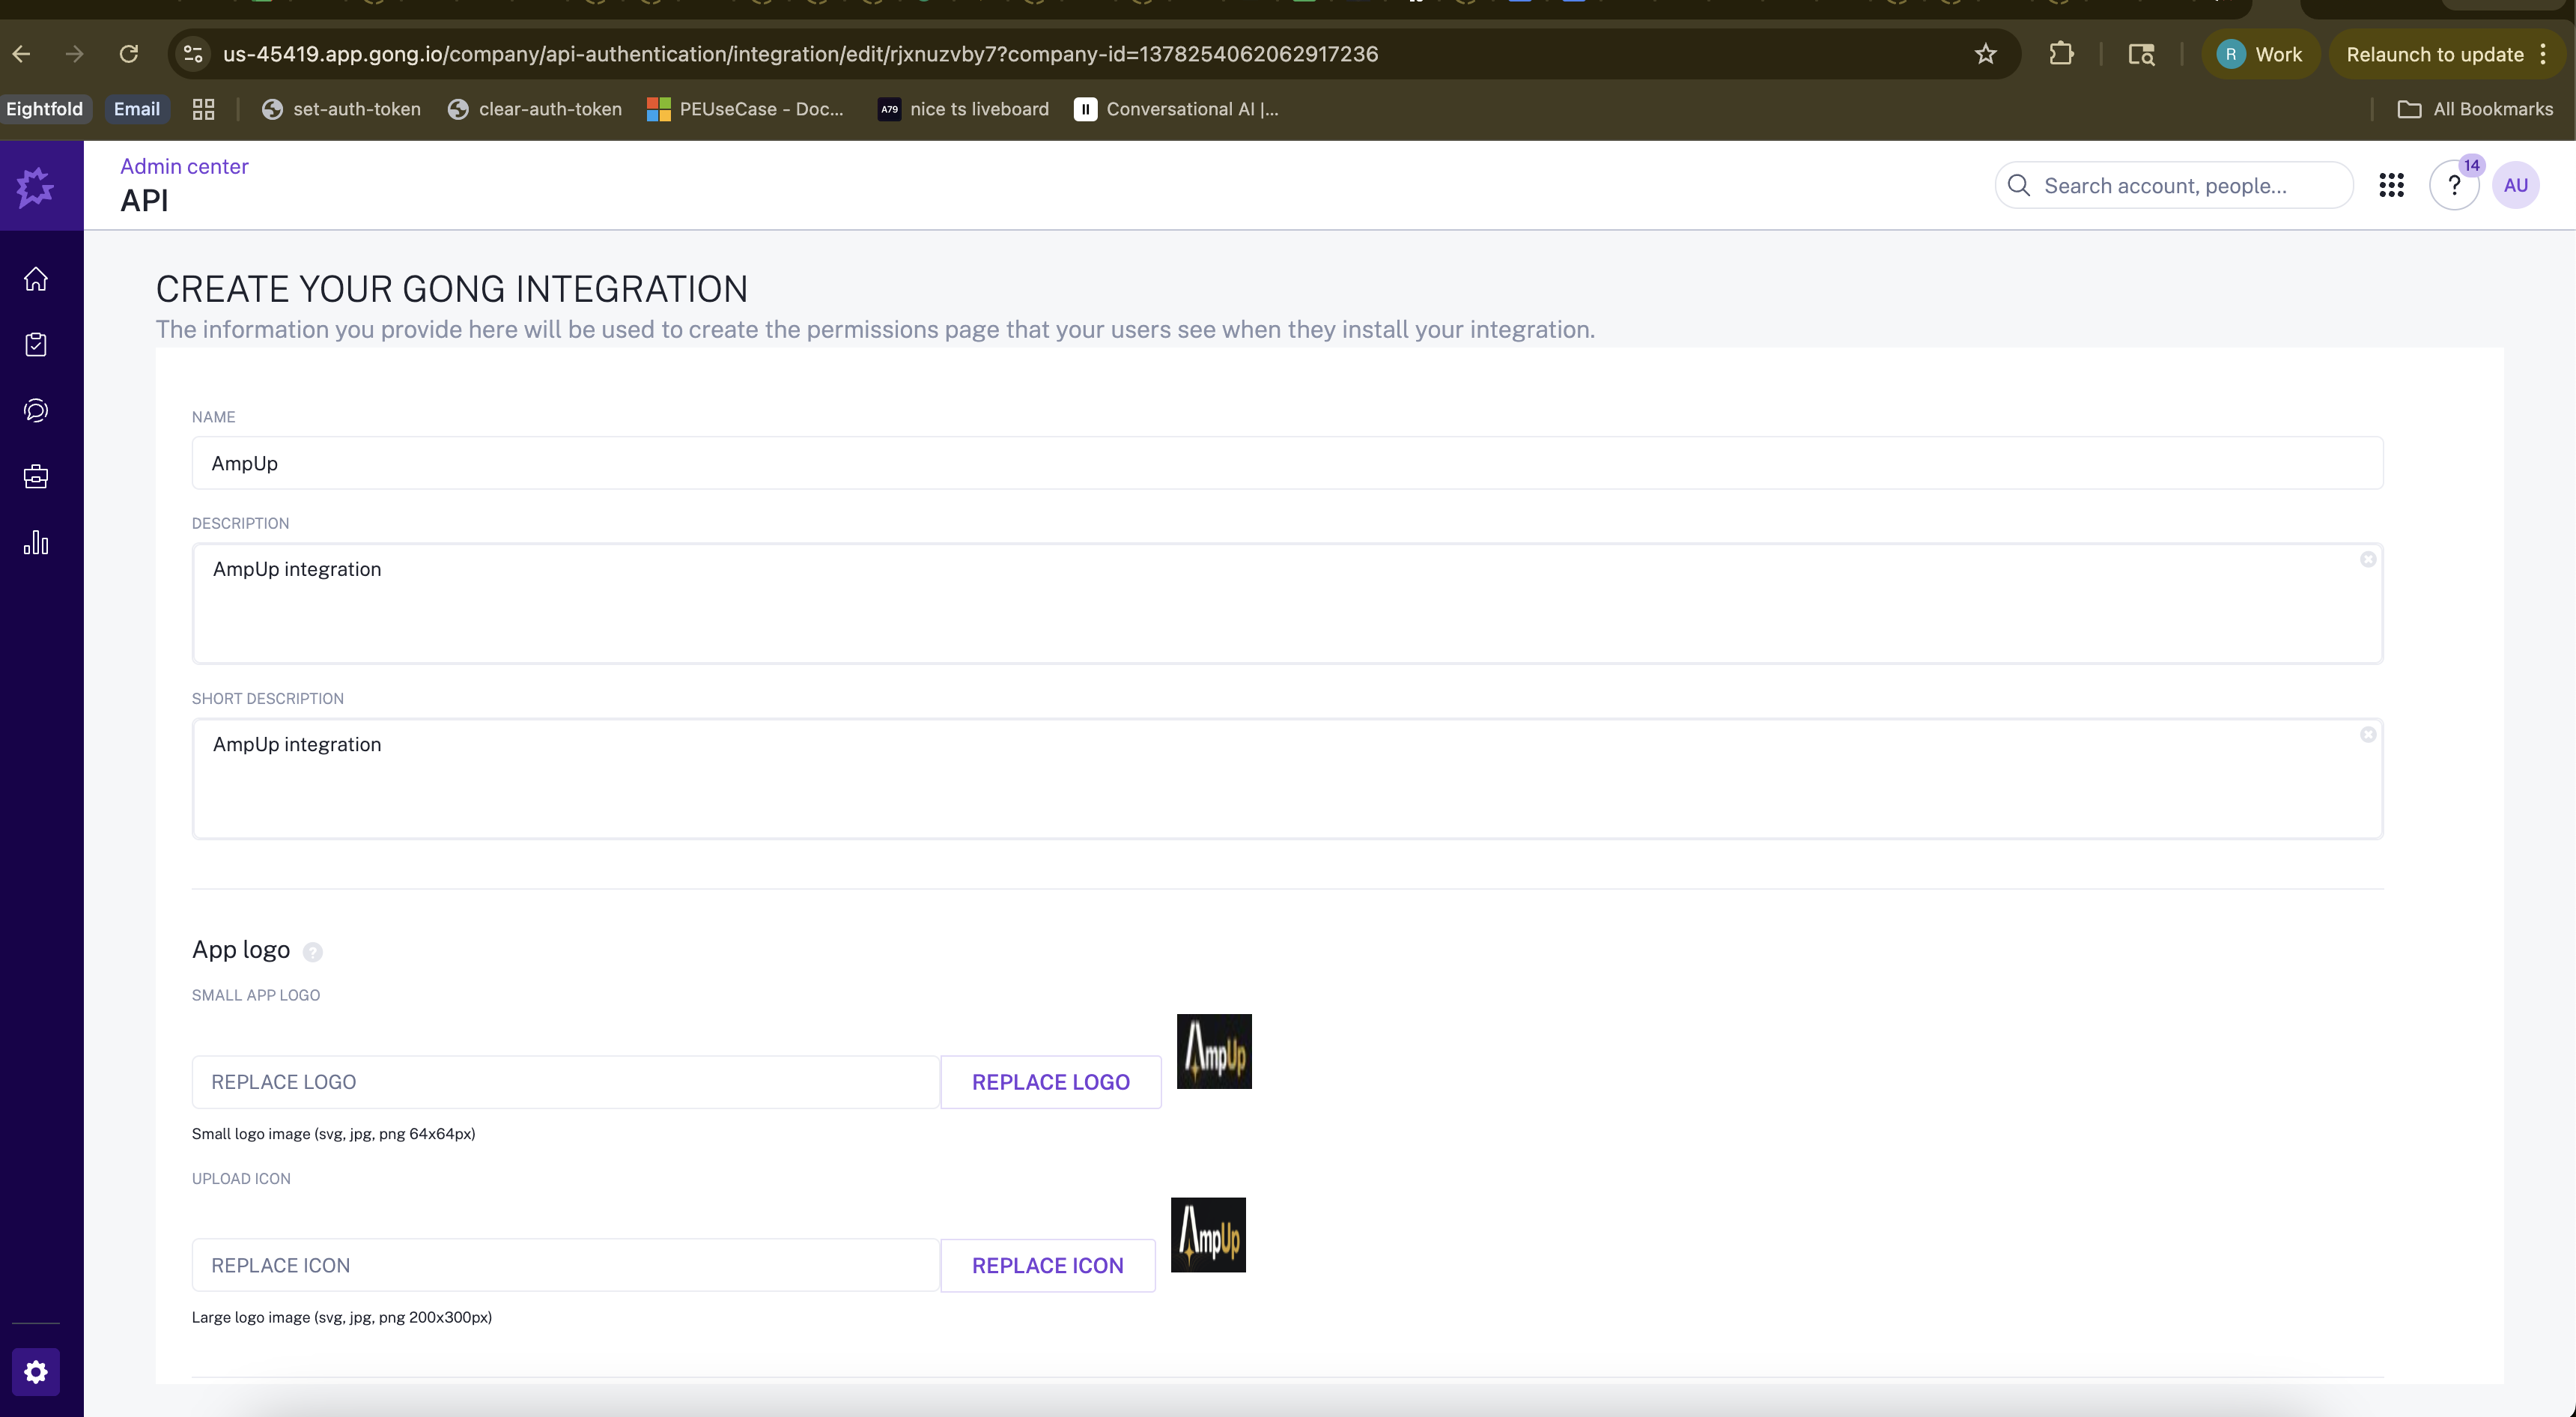Viewport: 2576px width, 1417px height.
Task: Open the All Bookmarks folder
Action: click(2475, 109)
